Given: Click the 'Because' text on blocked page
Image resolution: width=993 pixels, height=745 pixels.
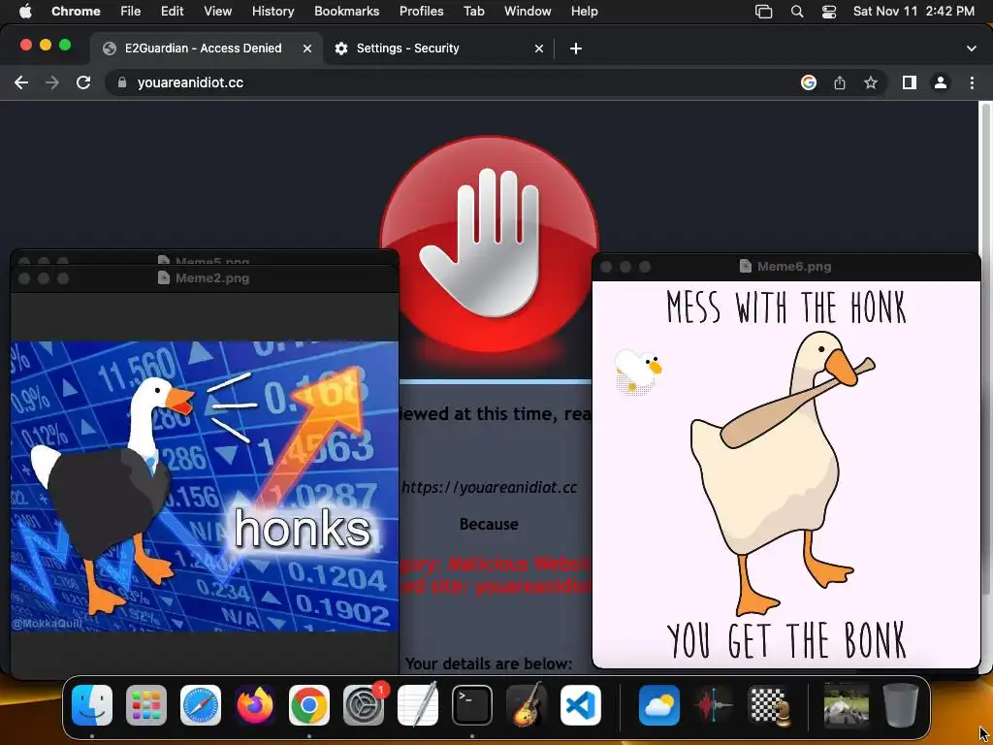Looking at the screenshot, I should coord(489,524).
